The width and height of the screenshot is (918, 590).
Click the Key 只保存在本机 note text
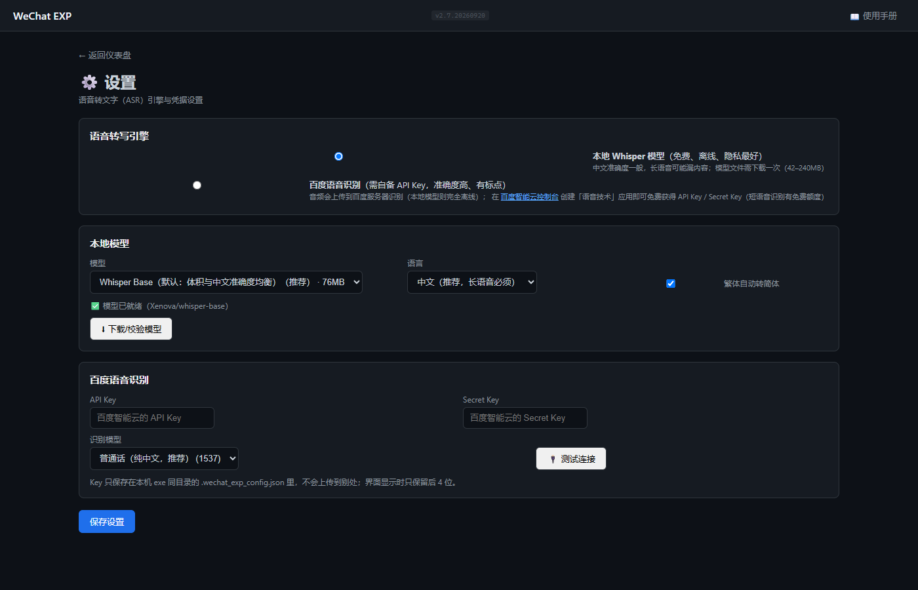(x=274, y=482)
